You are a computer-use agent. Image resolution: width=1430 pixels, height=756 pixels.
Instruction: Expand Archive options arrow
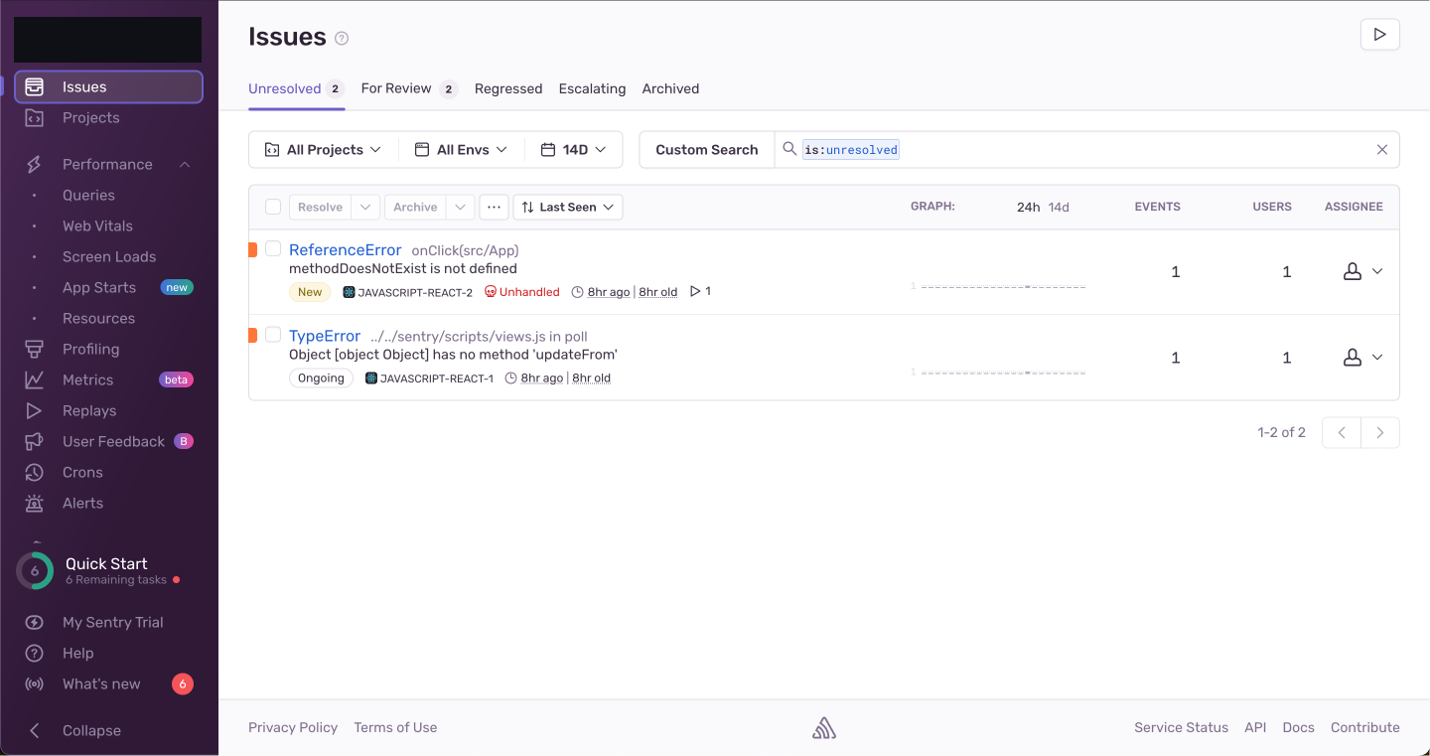tap(460, 207)
